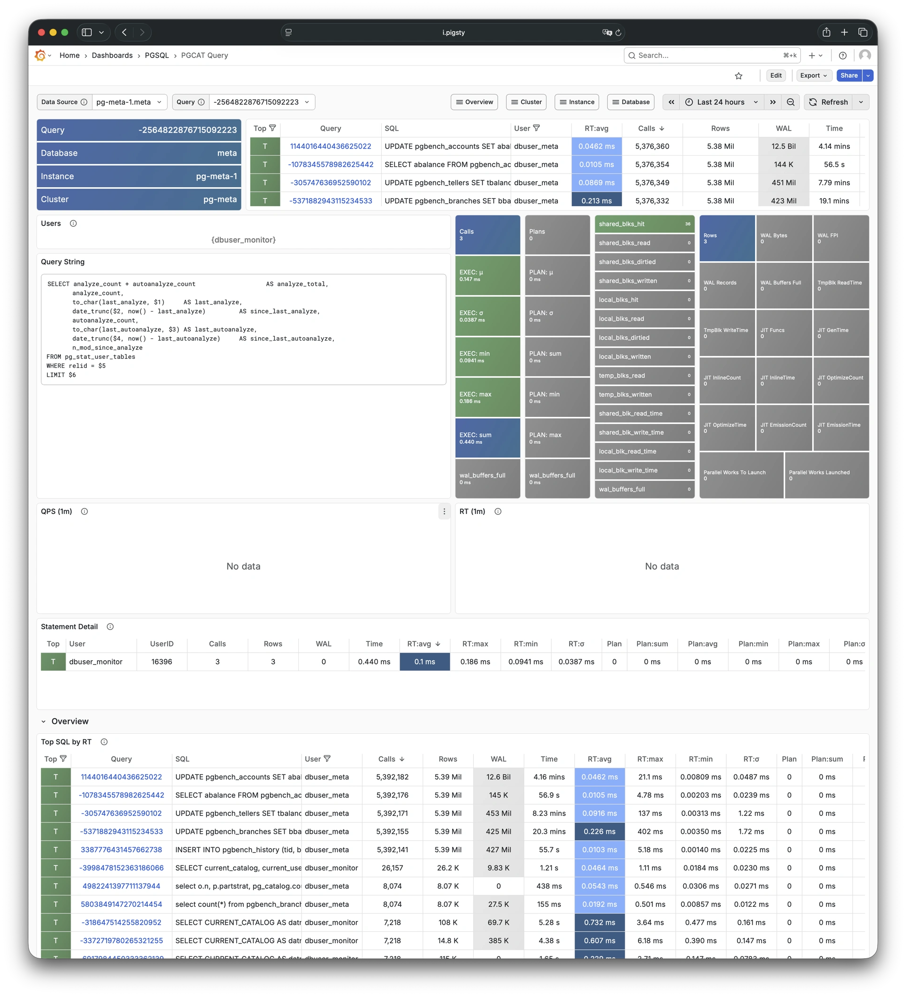Click the info icon beside Users panel

pyautogui.click(x=73, y=224)
